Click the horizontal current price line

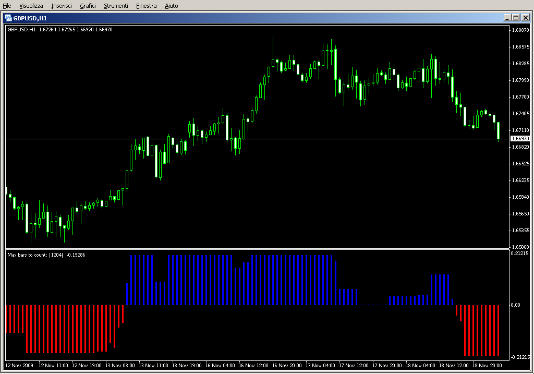pyautogui.click(x=258, y=139)
